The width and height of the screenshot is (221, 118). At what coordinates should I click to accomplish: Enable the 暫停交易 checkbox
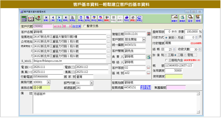click(85, 26)
